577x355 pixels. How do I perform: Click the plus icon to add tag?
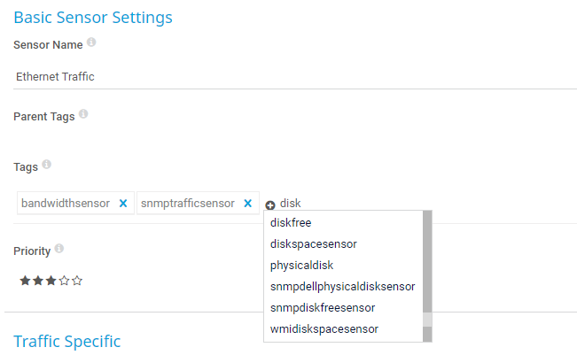[270, 205]
